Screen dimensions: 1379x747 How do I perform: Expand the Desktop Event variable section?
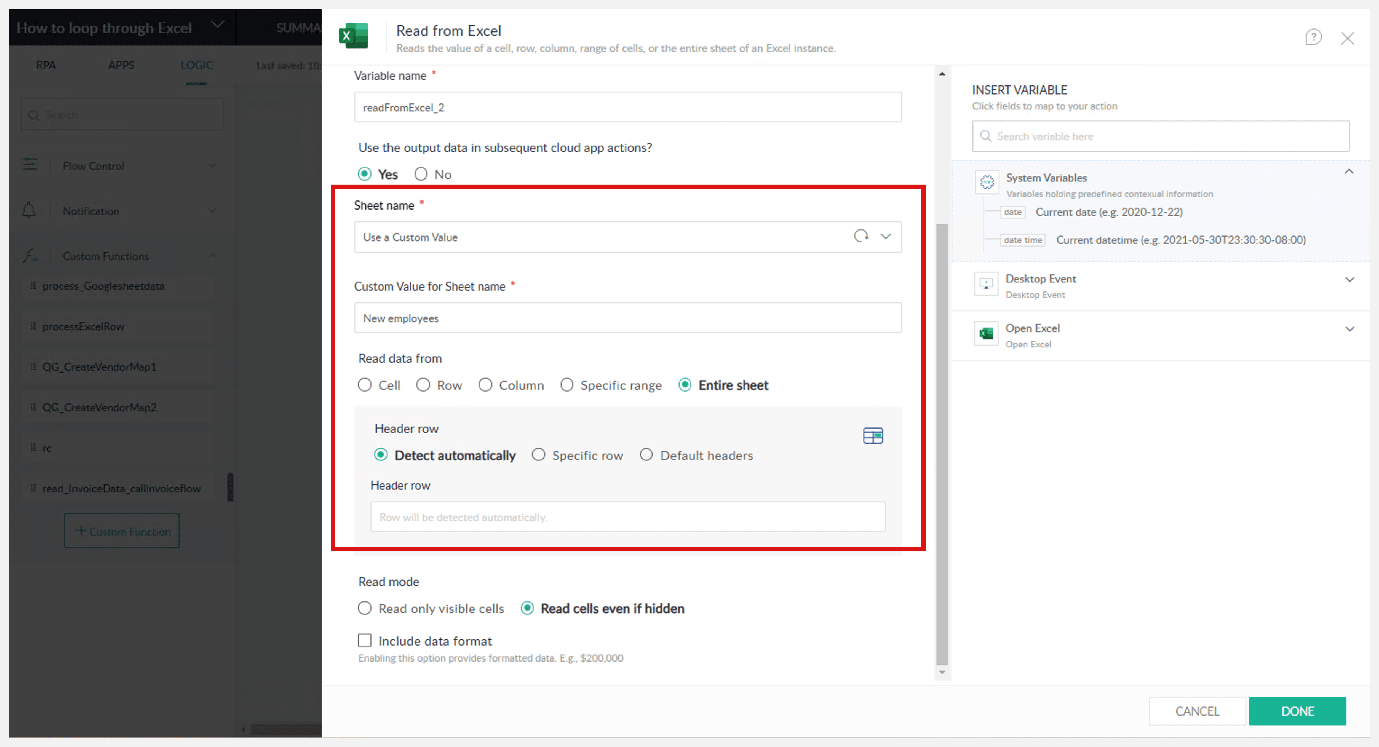[x=1349, y=279]
